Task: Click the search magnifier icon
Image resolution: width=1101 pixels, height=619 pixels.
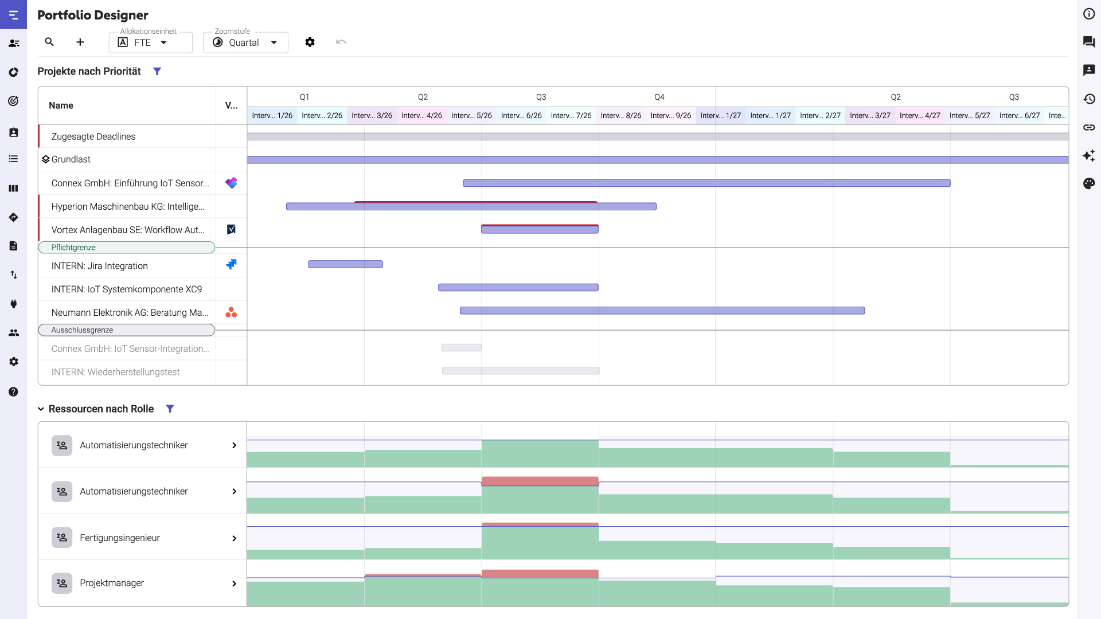Action: tap(49, 42)
